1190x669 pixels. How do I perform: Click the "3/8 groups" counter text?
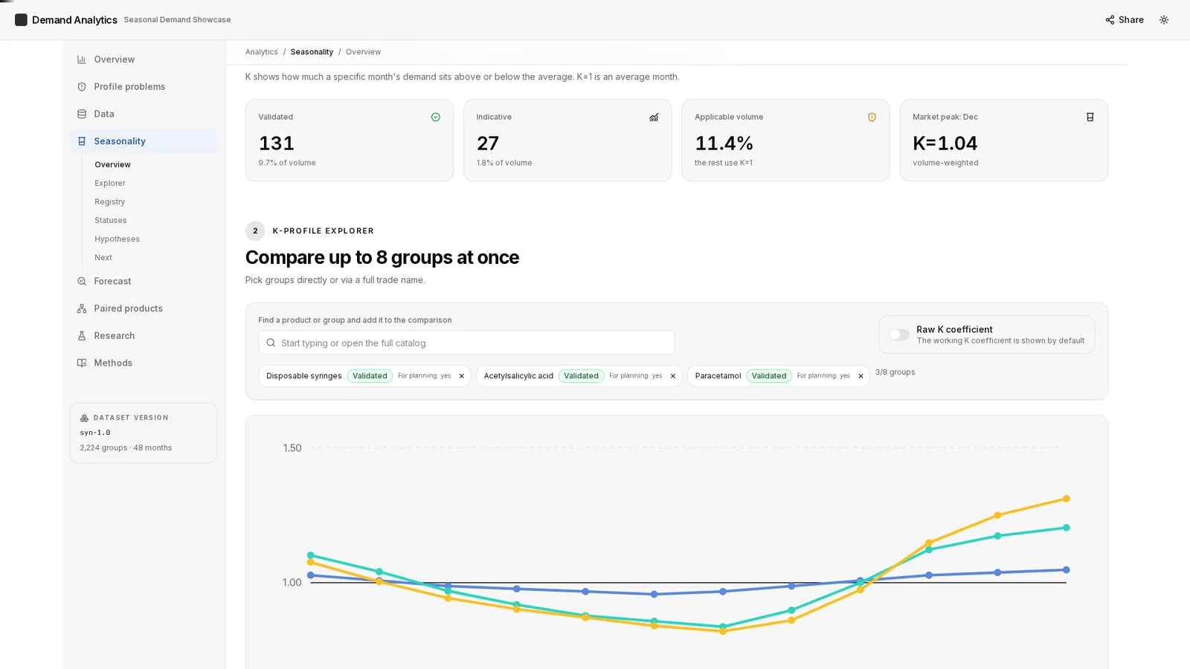pyautogui.click(x=895, y=372)
